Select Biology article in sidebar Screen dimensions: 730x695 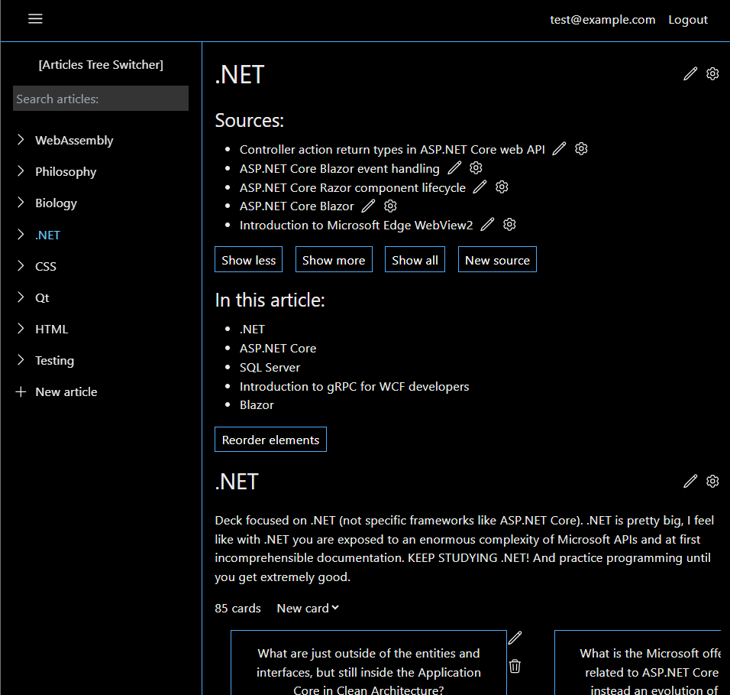click(x=56, y=203)
